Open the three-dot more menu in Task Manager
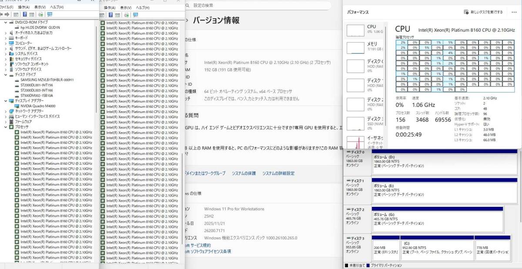The height and width of the screenshot is (269, 522). pos(514,12)
